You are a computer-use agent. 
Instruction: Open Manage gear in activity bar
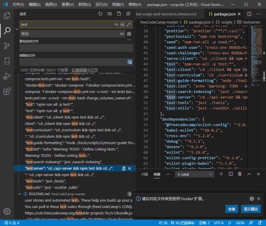point(7,212)
